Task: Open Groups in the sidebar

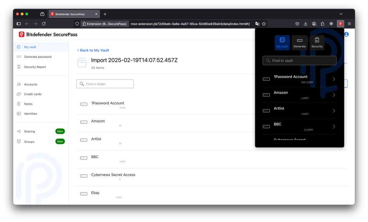Action: [41, 142]
